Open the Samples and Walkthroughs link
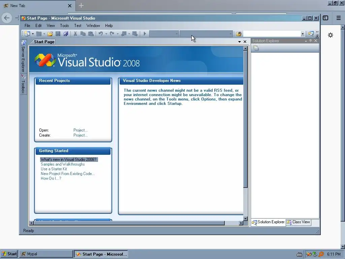The width and height of the screenshot is (345, 259). [63, 164]
